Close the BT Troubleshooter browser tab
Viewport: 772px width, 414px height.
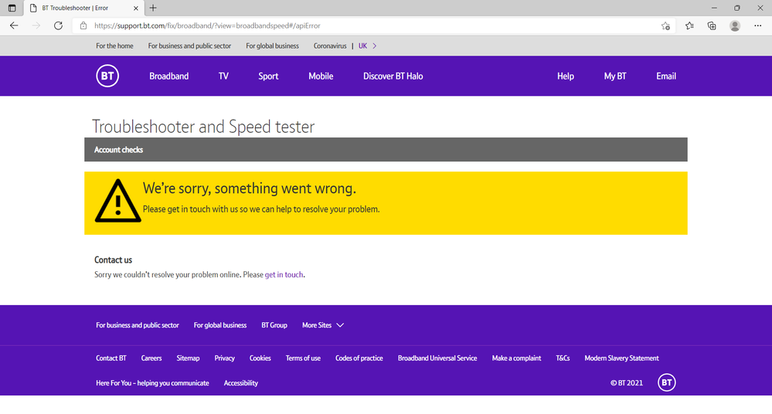click(134, 8)
